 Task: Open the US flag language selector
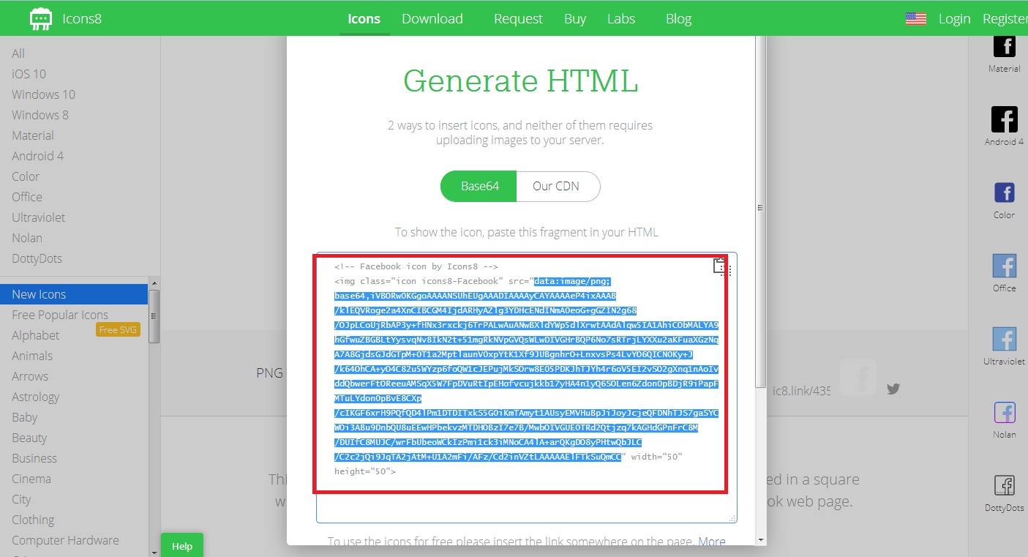click(x=915, y=19)
